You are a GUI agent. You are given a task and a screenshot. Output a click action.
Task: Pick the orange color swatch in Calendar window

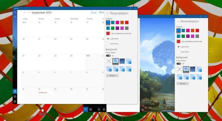pos(122,23)
